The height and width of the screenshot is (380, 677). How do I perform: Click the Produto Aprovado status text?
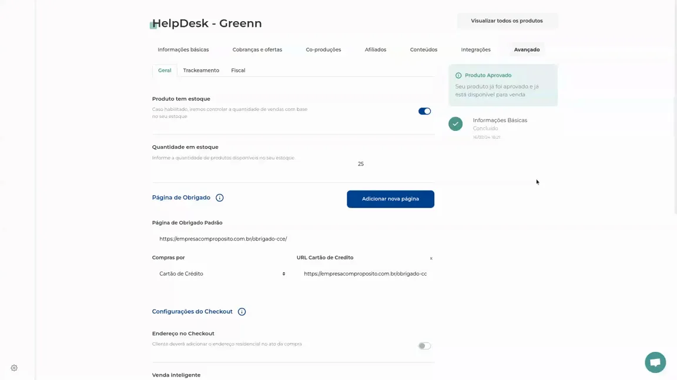click(488, 76)
